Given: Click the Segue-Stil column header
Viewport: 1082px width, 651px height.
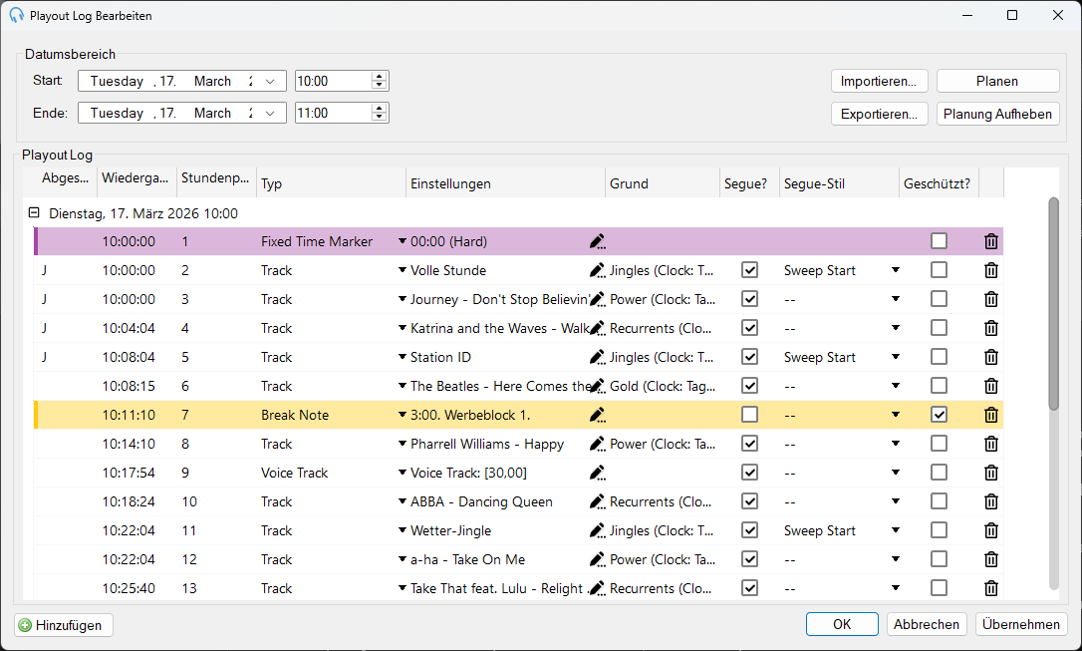Looking at the screenshot, I should (839, 183).
